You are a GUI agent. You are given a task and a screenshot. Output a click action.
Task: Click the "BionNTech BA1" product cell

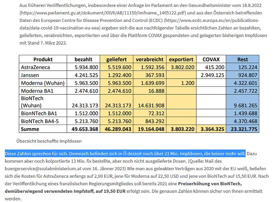point(39,113)
